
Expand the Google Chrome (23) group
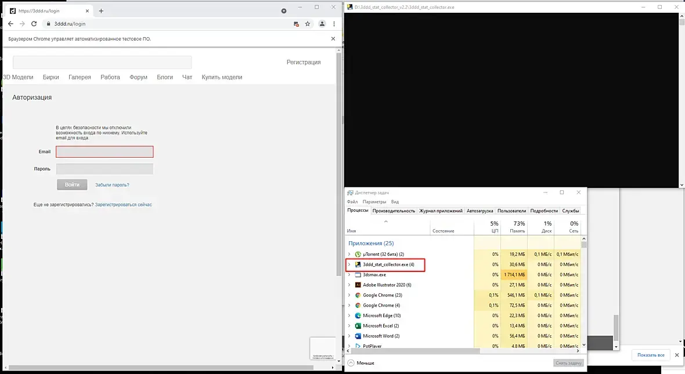(x=349, y=295)
